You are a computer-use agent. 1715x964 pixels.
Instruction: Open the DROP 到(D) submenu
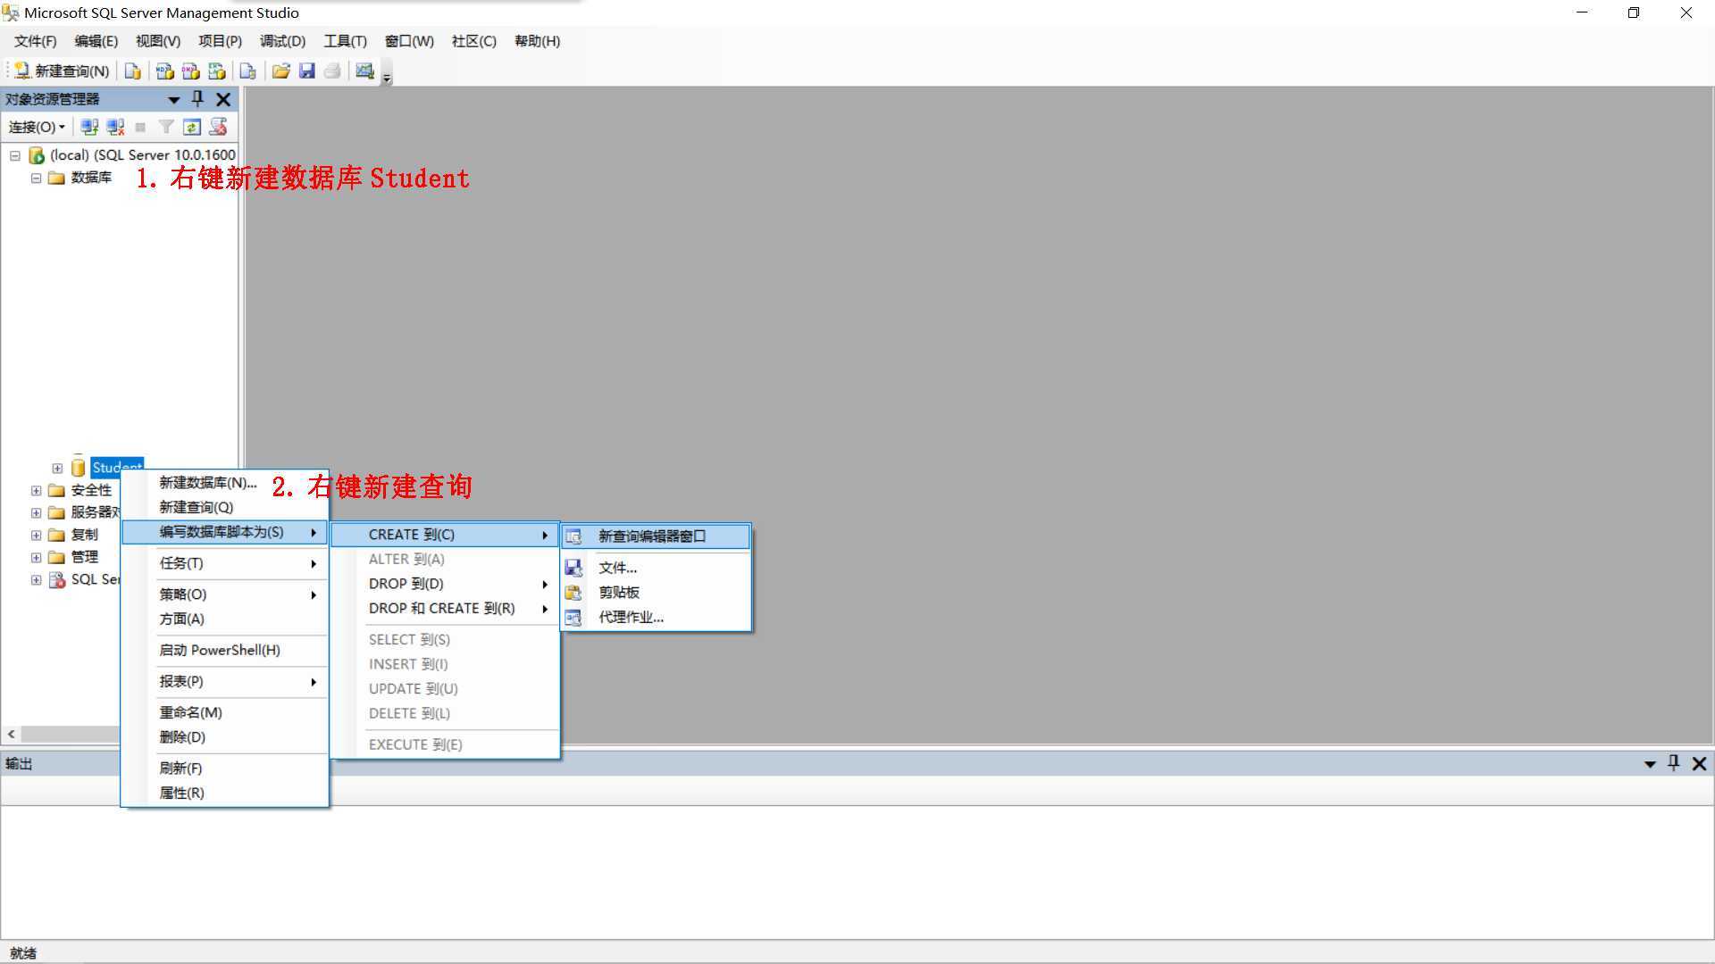(445, 584)
